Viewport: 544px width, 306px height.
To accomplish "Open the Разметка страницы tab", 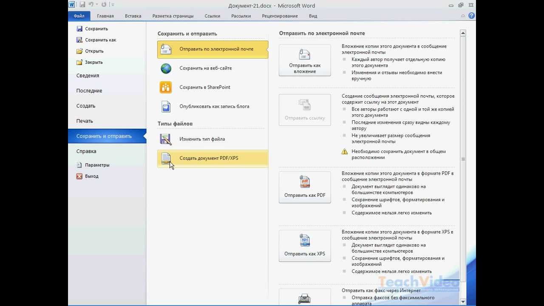I will pos(173,16).
